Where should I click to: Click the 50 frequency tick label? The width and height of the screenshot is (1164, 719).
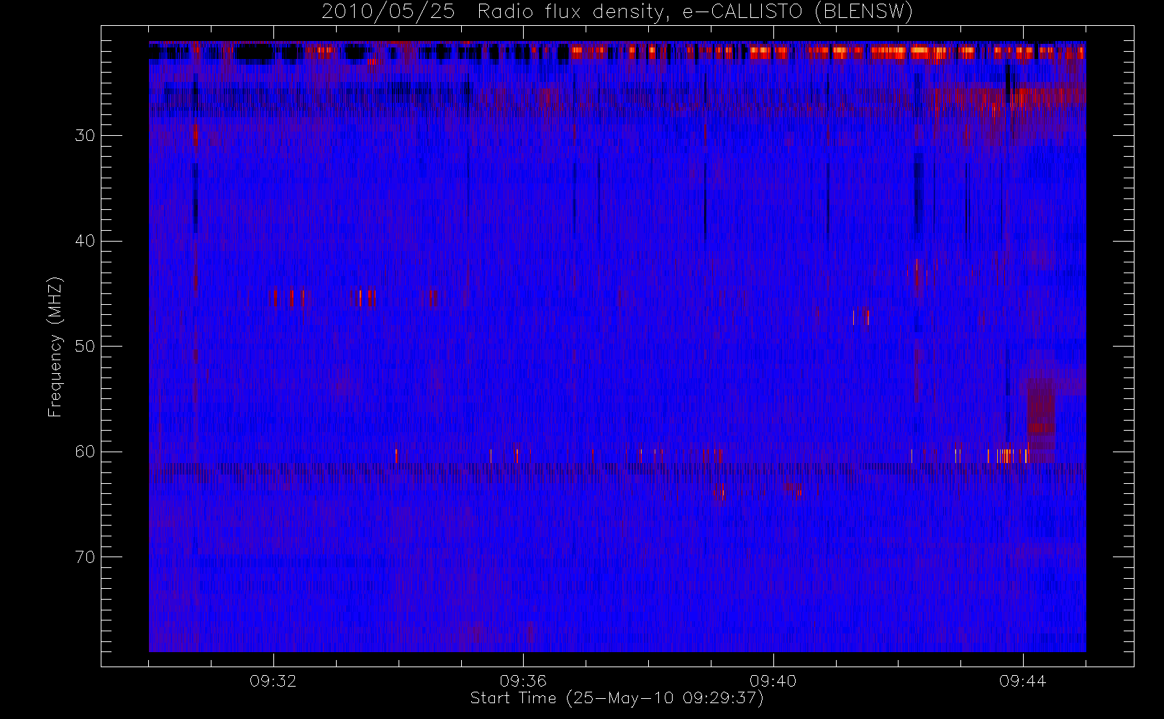pos(85,347)
